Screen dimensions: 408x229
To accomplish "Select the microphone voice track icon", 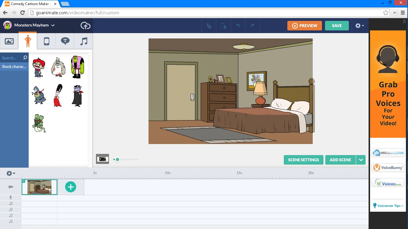I will [11, 197].
